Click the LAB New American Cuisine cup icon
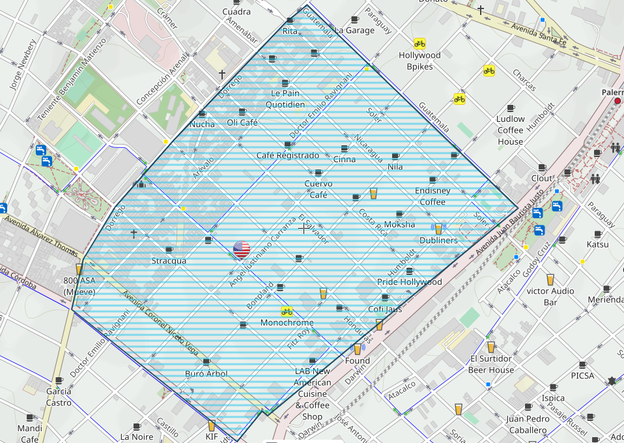The height and width of the screenshot is (443, 624). (313, 362)
